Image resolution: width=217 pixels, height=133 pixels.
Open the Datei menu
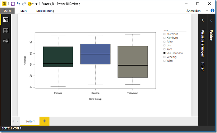[7, 11]
